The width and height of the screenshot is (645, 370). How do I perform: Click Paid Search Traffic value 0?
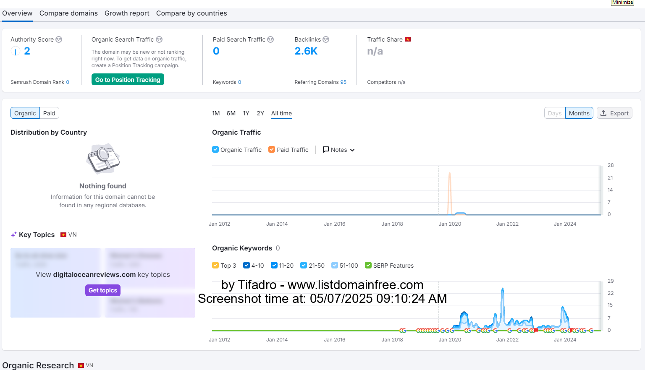click(216, 51)
